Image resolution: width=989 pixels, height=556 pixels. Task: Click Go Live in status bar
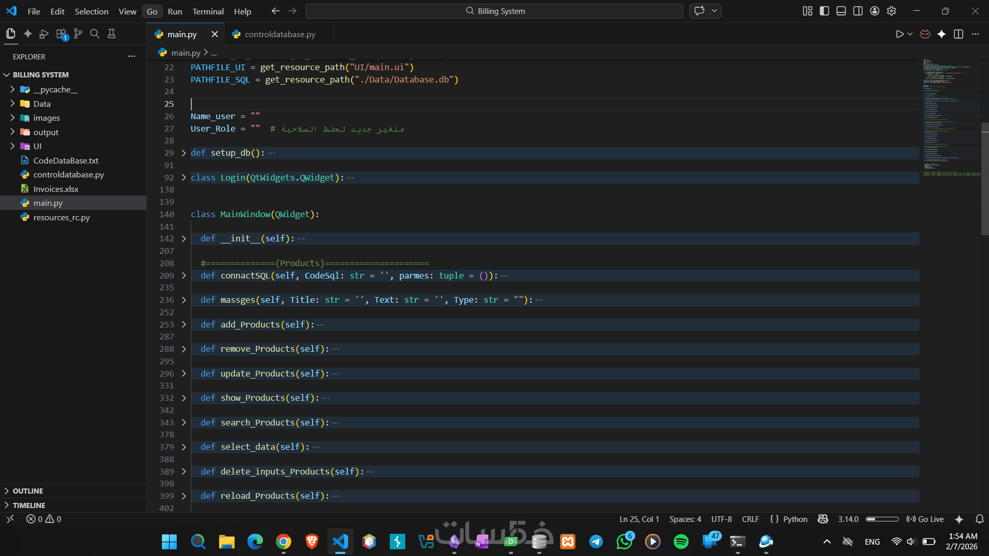(926, 519)
